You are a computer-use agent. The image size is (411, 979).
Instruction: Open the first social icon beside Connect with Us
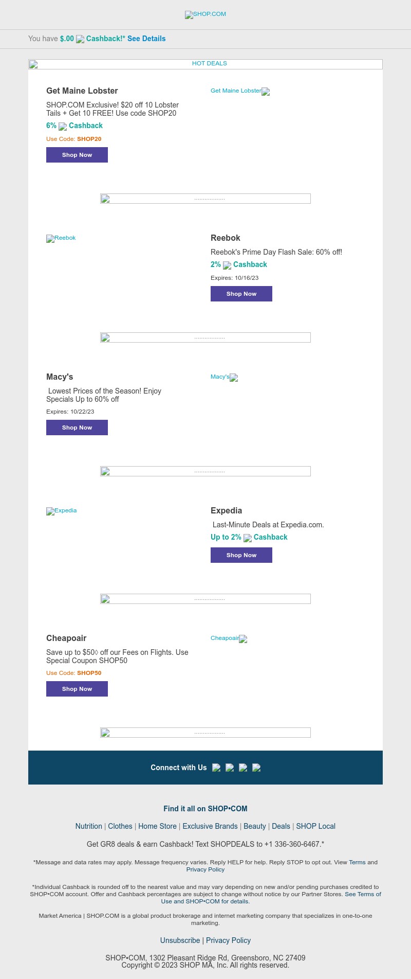(x=216, y=768)
